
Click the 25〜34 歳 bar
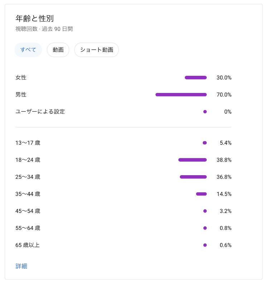click(x=193, y=177)
